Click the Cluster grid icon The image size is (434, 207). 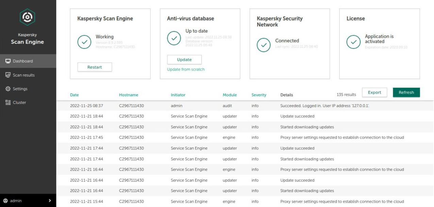point(8,102)
